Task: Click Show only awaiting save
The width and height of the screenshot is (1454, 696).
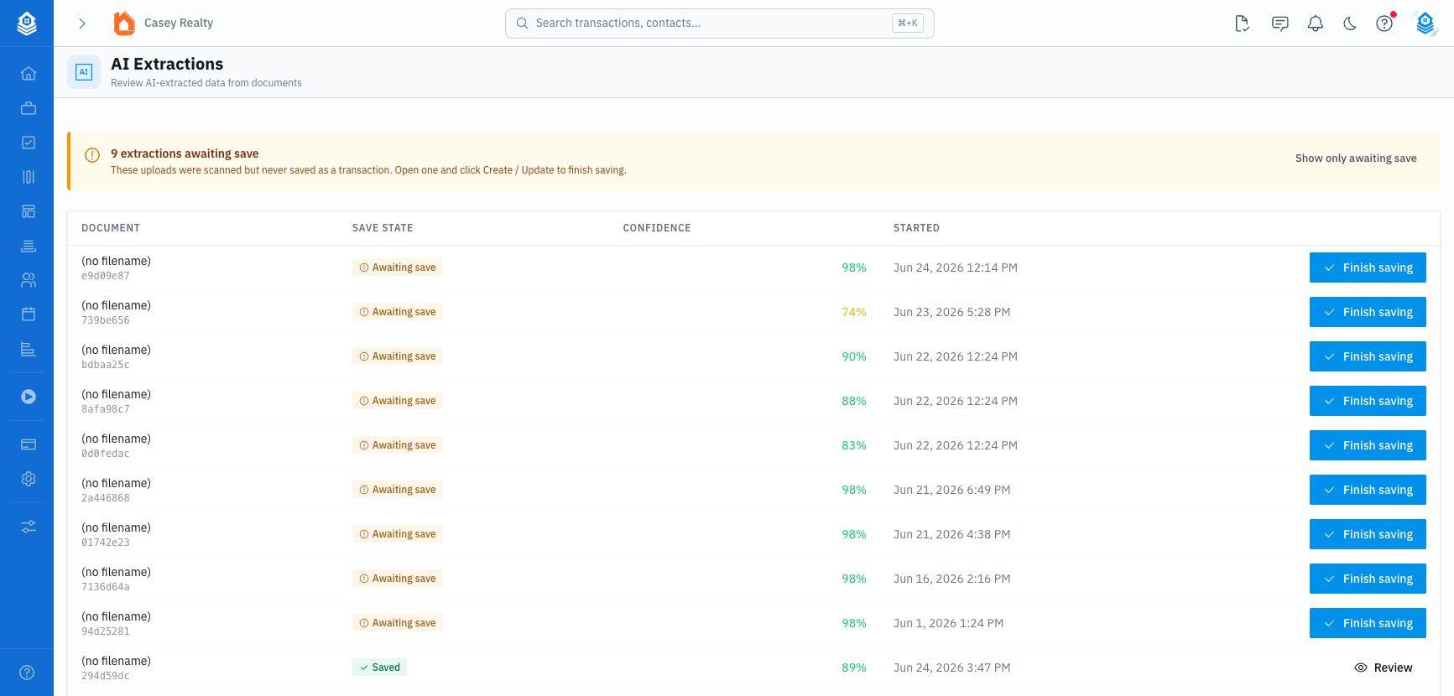Action: 1356,158
